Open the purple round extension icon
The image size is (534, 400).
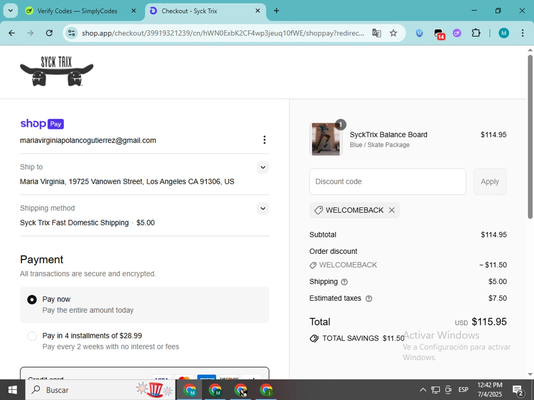(457, 33)
